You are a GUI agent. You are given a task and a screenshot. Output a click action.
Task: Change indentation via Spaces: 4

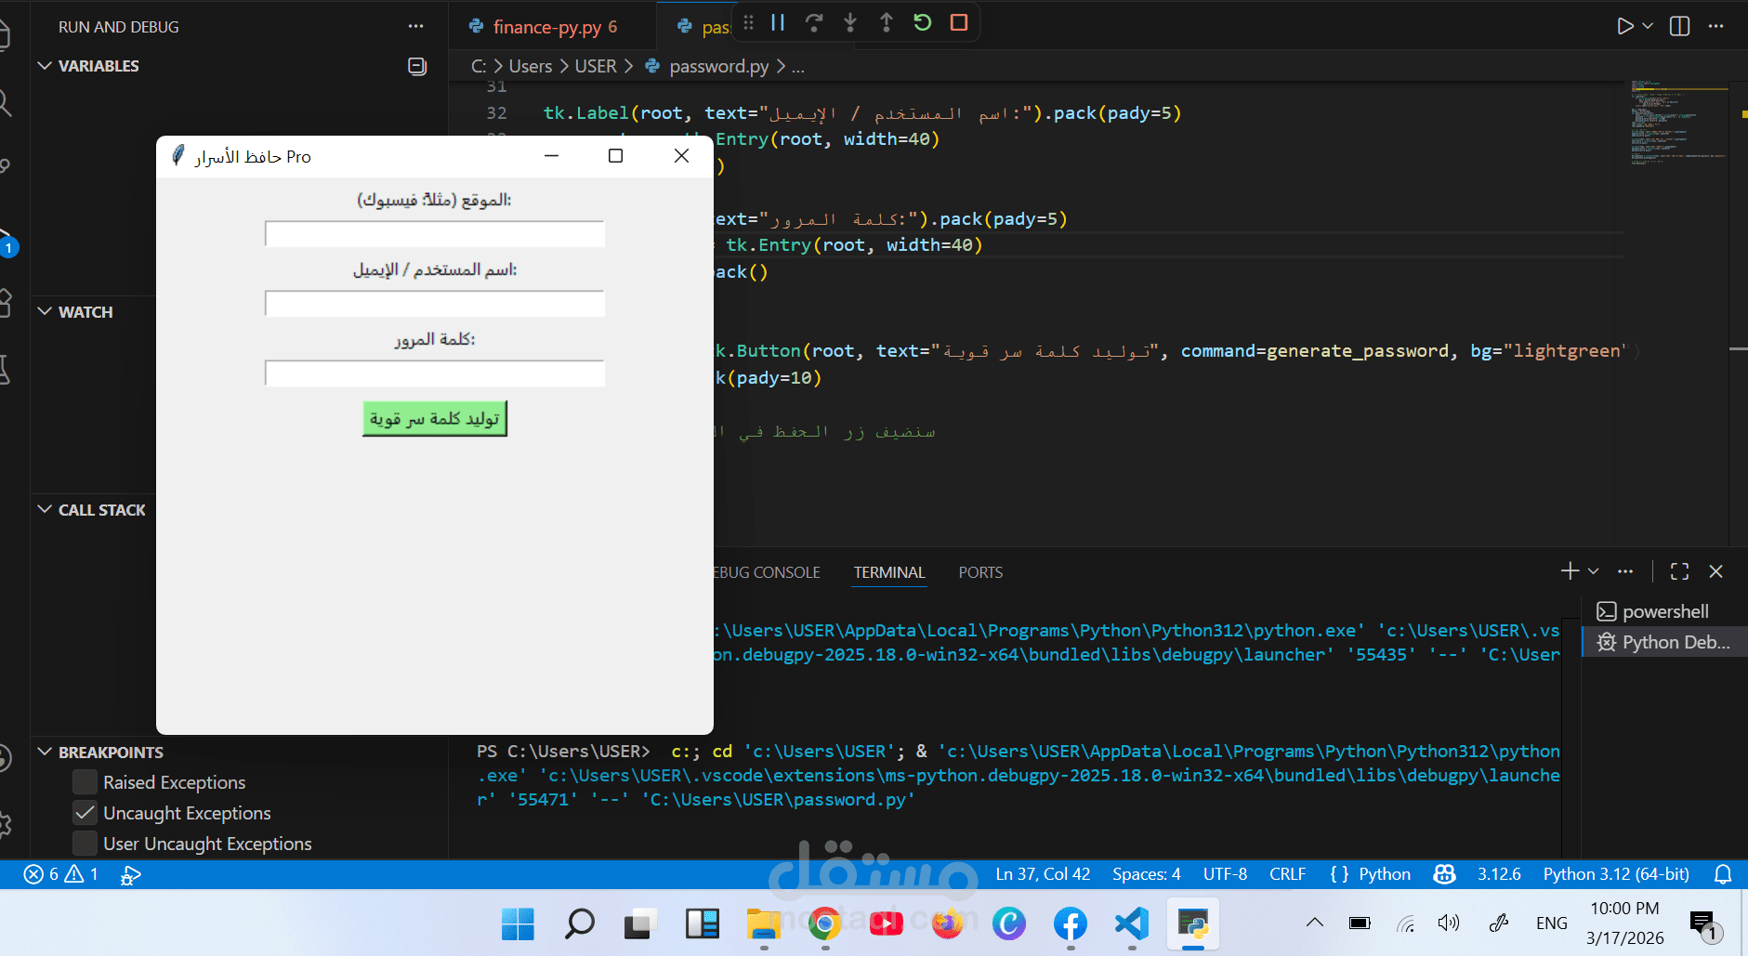point(1147,874)
